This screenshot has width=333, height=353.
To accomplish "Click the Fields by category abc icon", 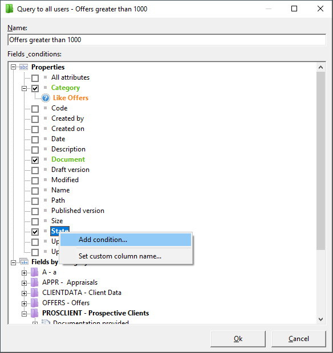I will pyautogui.click(x=24, y=262).
